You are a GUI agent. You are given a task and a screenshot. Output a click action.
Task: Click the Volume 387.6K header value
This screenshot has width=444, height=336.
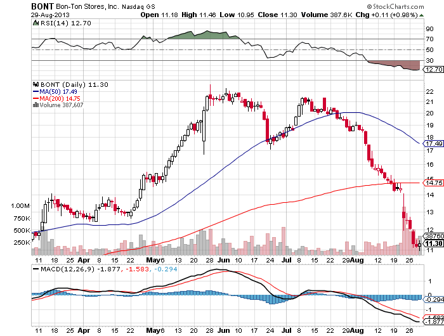[327, 15]
